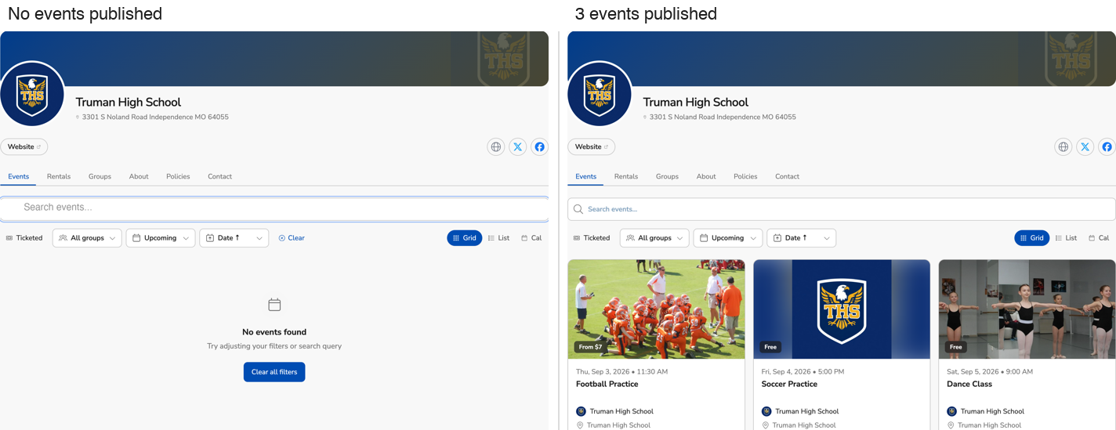Click Clear link next to Date filter
This screenshot has width=1116, height=430.
click(292, 238)
